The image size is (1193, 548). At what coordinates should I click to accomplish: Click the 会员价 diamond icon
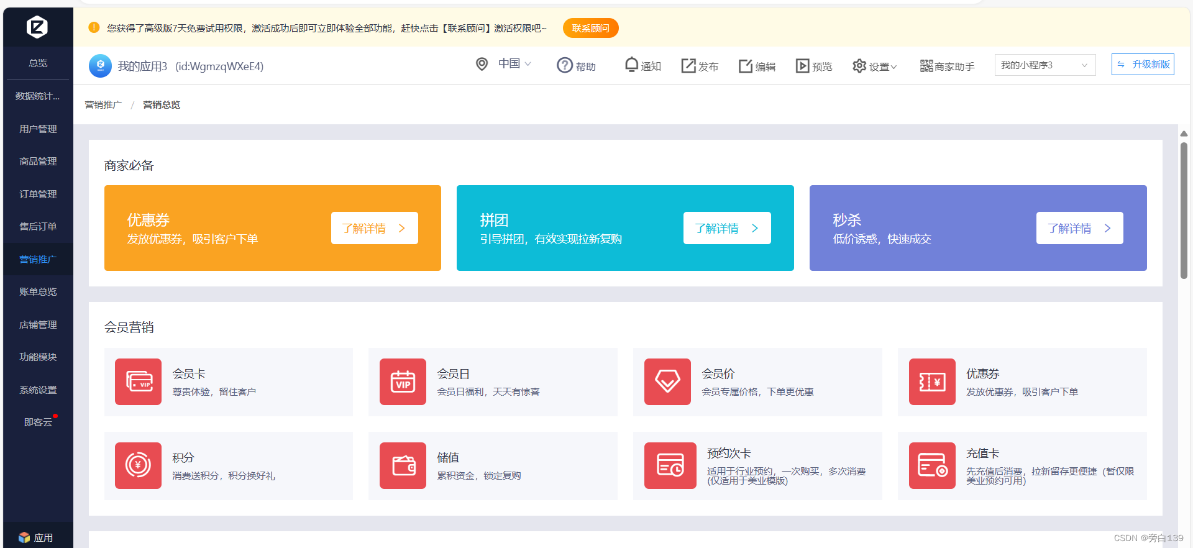[x=667, y=381]
